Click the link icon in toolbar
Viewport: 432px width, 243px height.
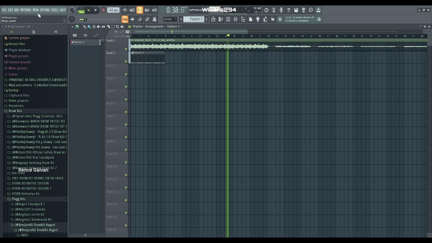pyautogui.click(x=147, y=19)
